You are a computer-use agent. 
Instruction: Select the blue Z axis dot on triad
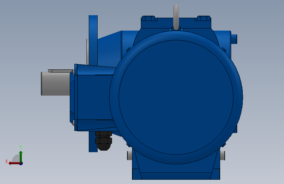21,164
